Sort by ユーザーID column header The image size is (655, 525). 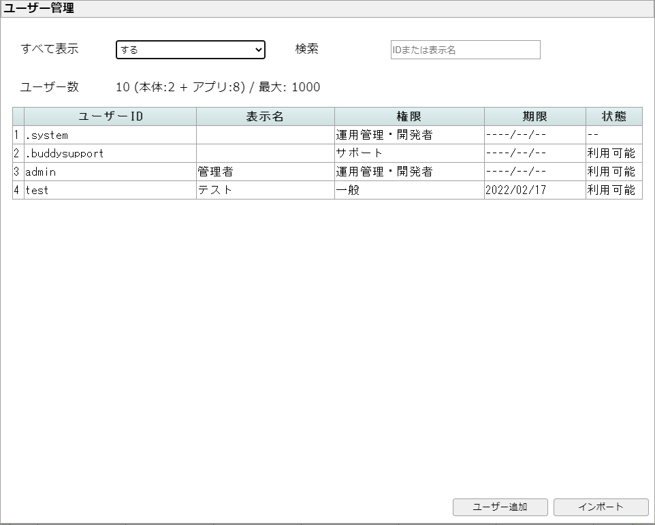[x=110, y=116]
